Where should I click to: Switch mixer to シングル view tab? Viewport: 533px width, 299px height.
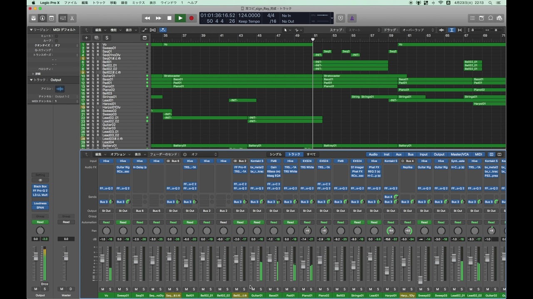click(x=275, y=154)
